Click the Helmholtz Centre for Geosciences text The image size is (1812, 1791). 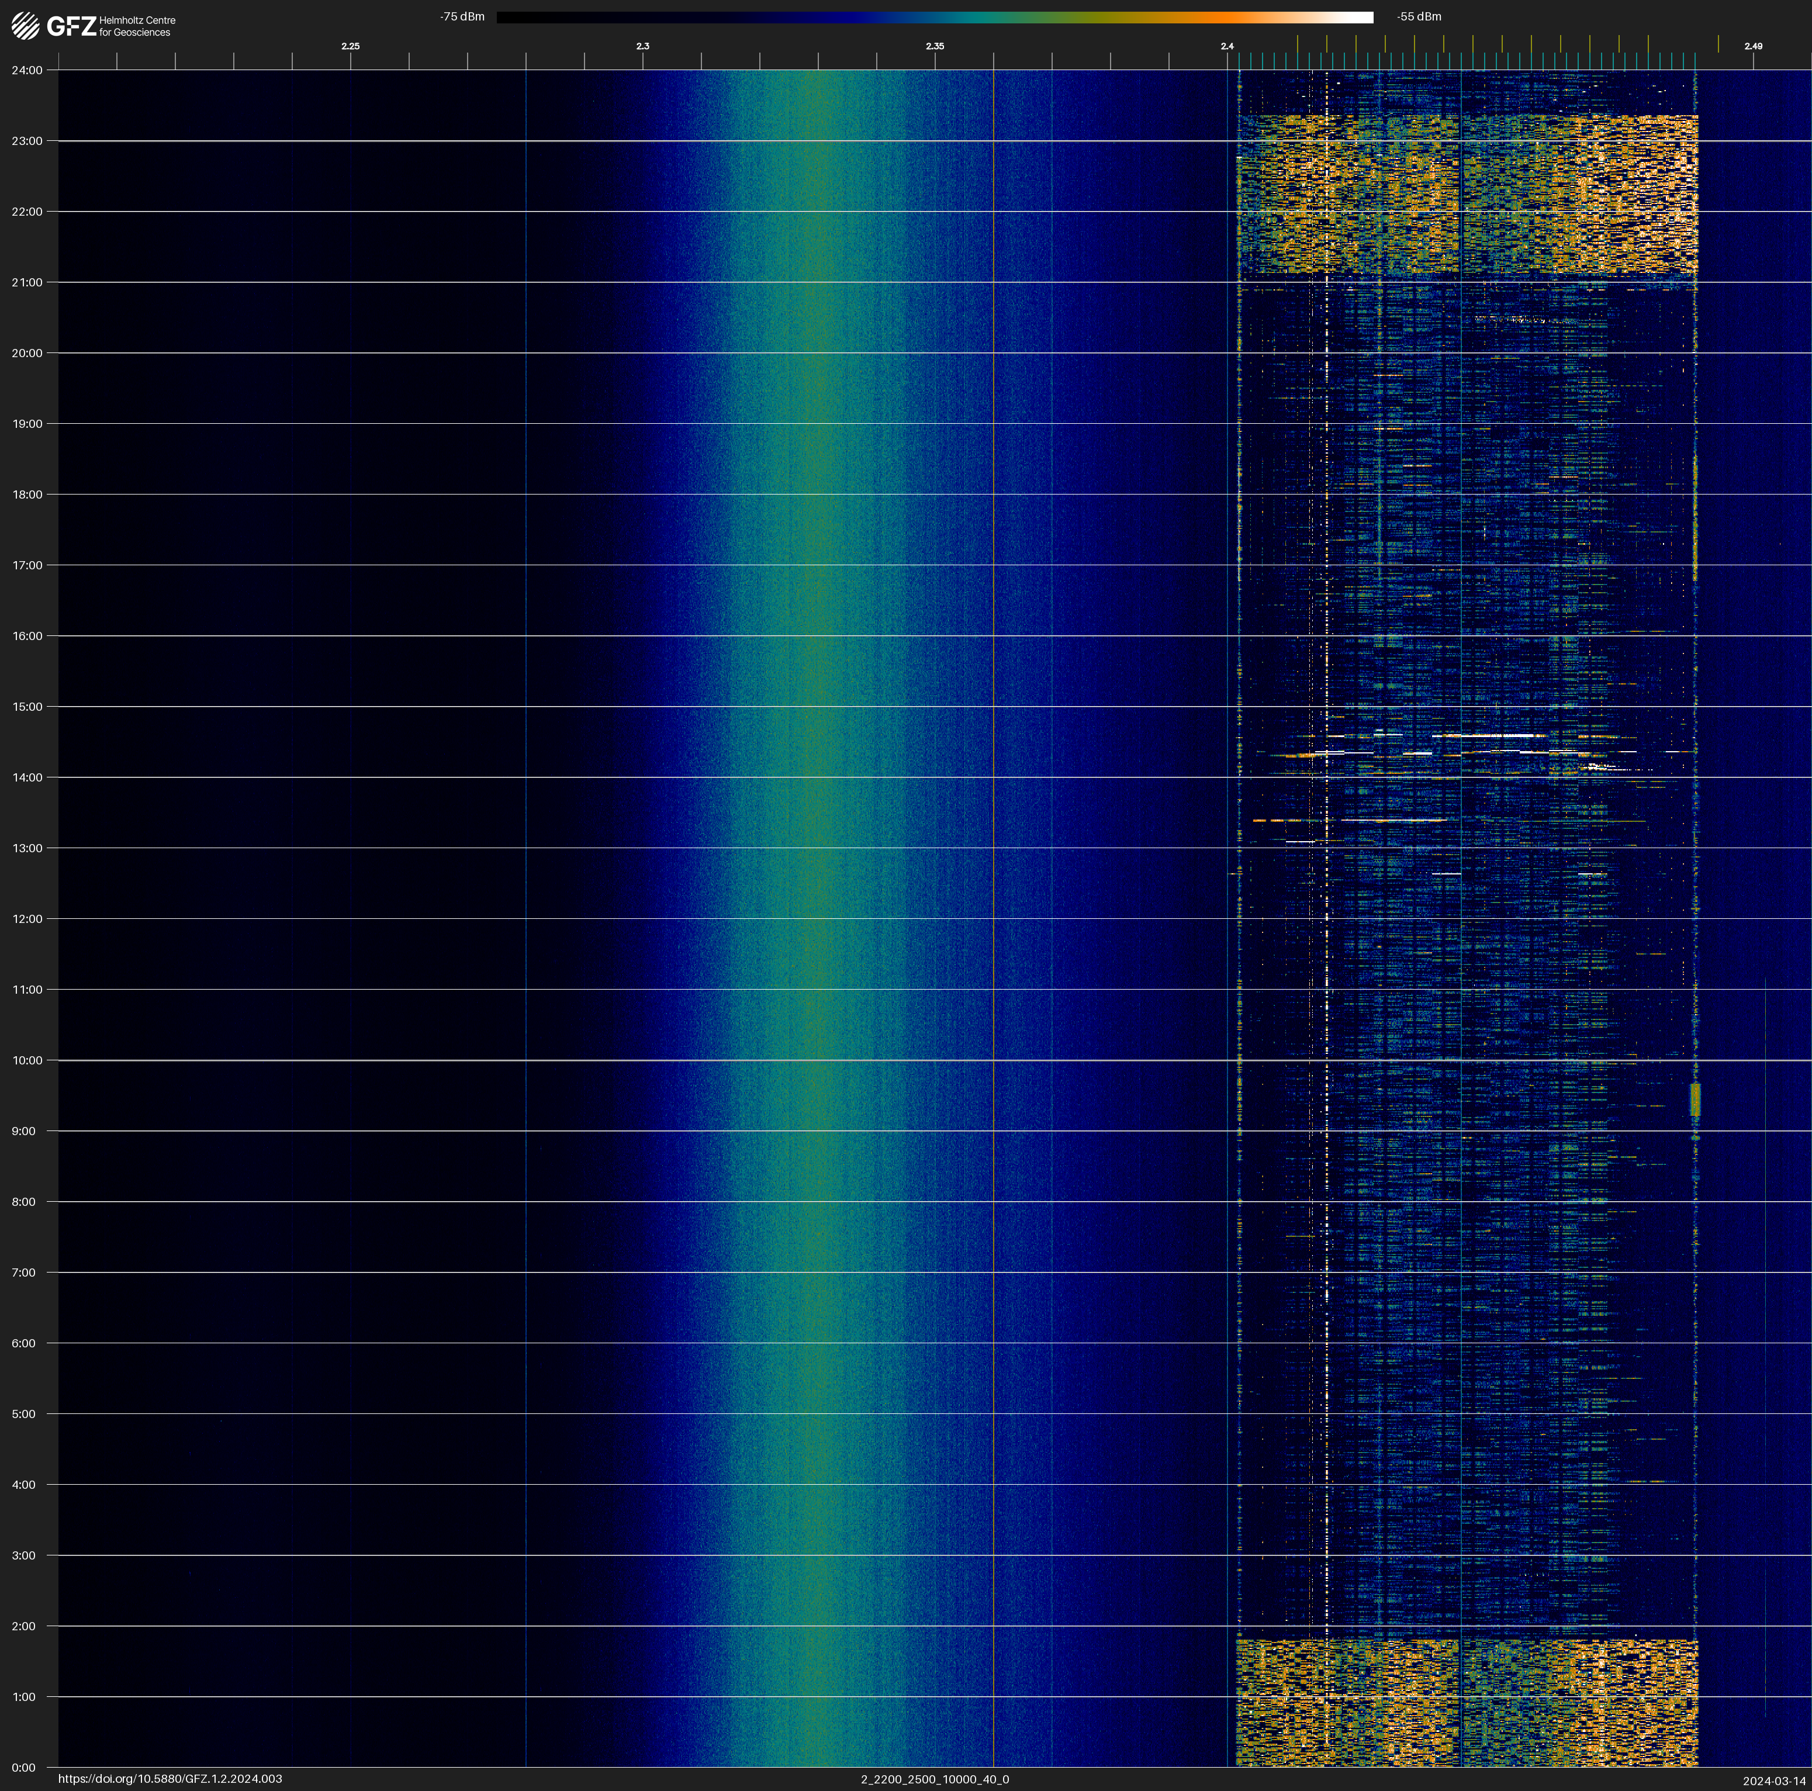tap(137, 26)
